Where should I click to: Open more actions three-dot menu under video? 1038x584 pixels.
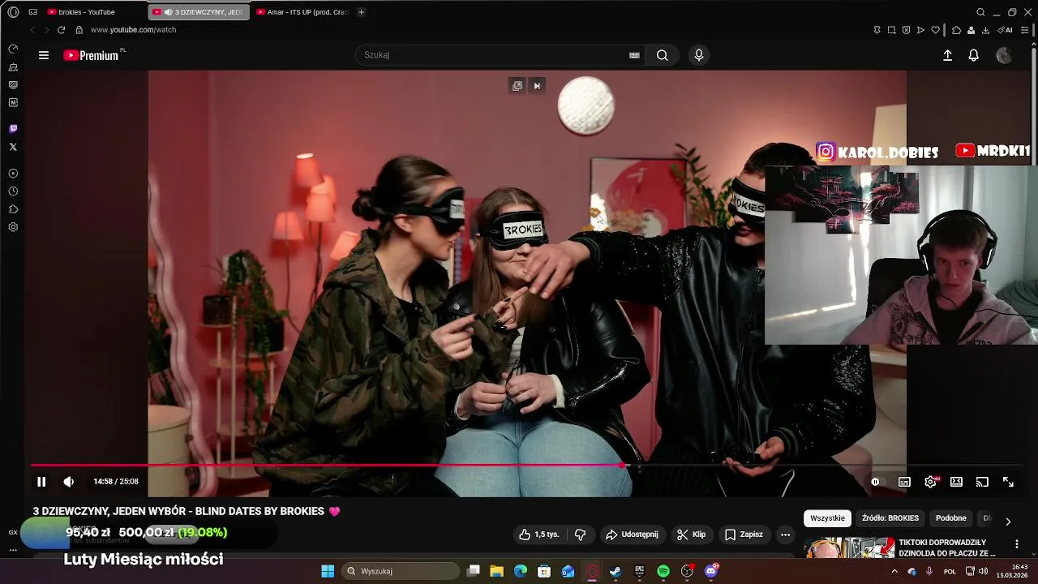784,535
